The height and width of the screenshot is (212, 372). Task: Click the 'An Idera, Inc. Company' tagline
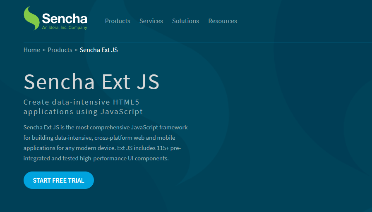(65, 27)
